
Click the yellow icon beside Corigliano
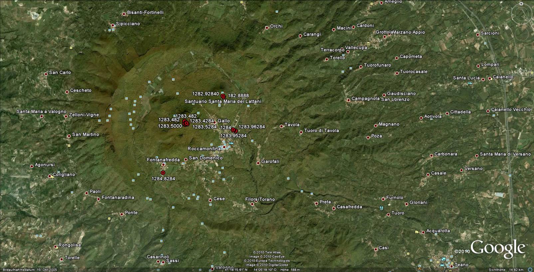(52, 177)
